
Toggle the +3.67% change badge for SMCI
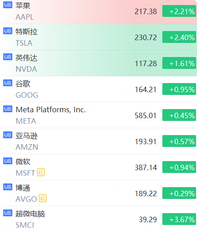(x=179, y=219)
